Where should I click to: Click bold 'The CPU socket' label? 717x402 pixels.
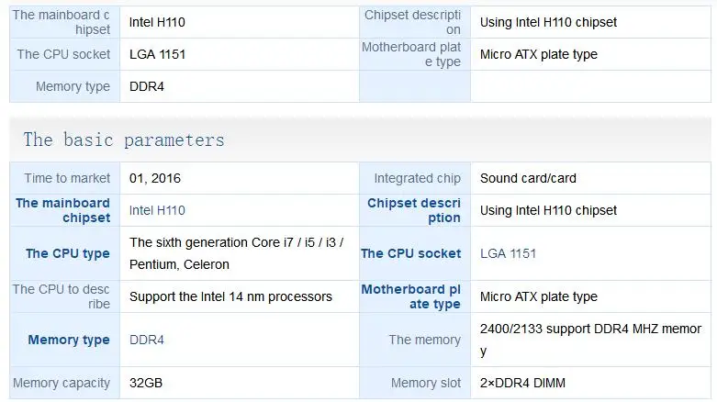(410, 253)
